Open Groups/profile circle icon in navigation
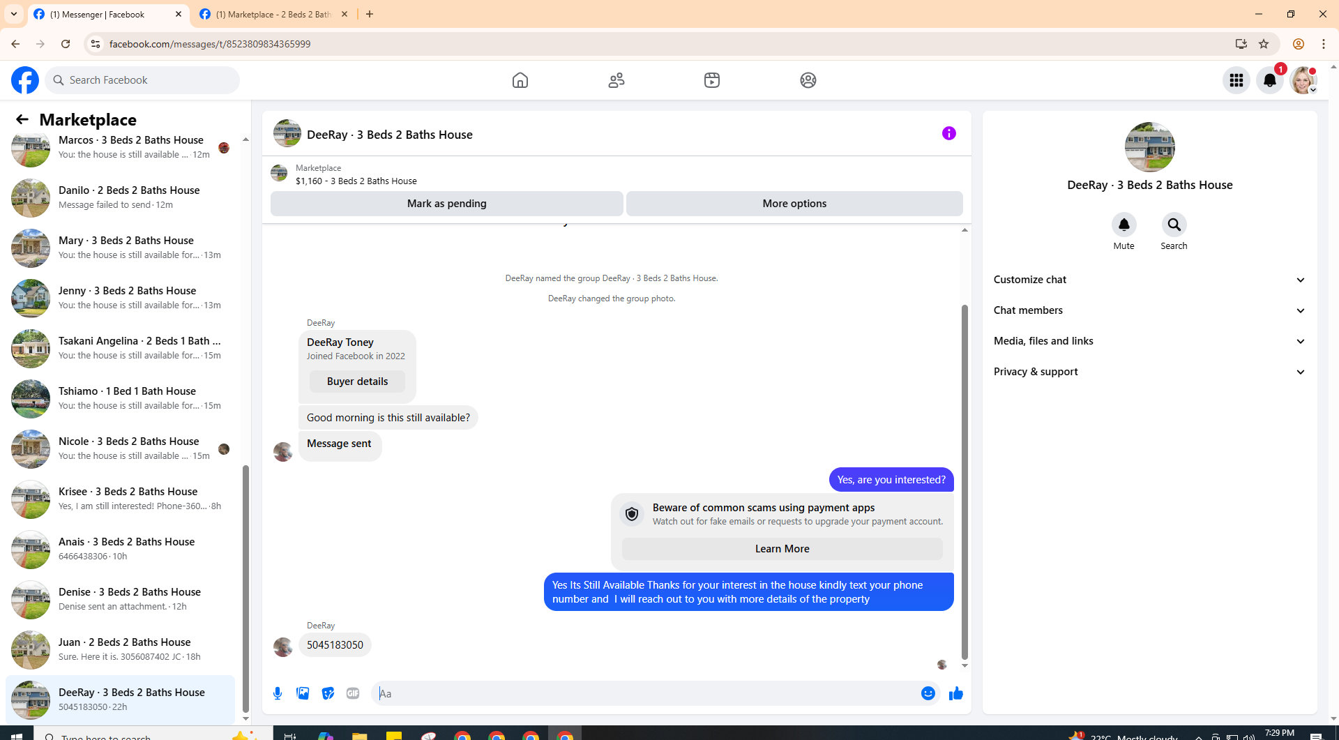Image resolution: width=1339 pixels, height=740 pixels. point(808,80)
